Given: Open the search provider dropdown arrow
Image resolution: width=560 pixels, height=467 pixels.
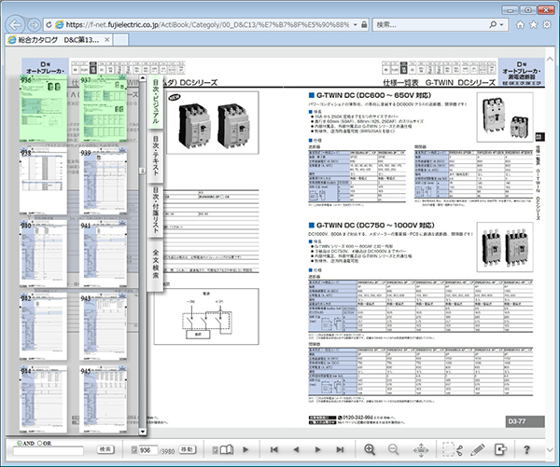Looking at the screenshot, I should pyautogui.click(x=502, y=24).
